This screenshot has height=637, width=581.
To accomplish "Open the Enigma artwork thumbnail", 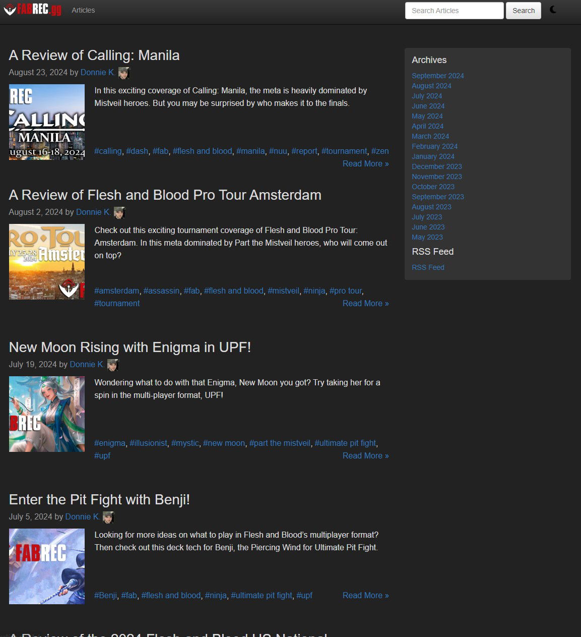I will tap(47, 414).
